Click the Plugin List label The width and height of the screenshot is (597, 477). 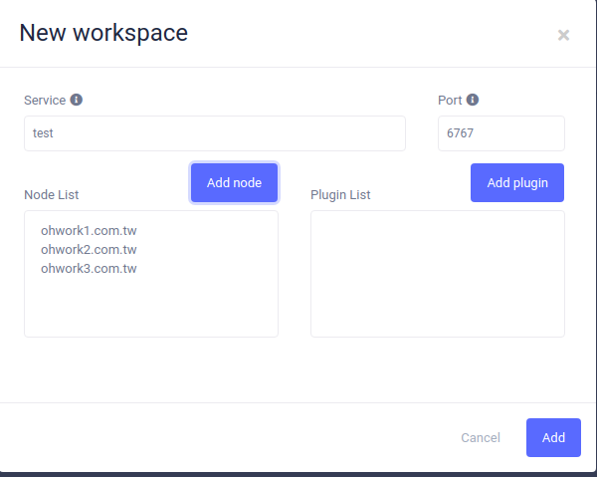340,195
